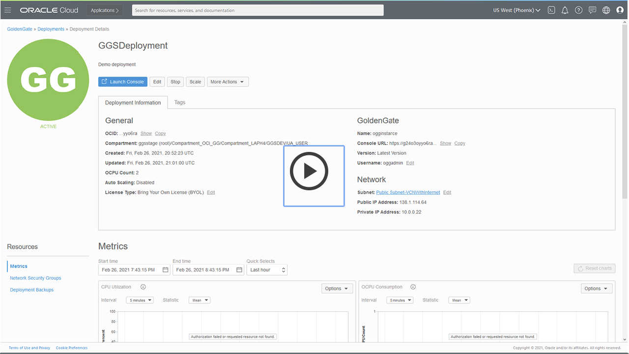The height and width of the screenshot is (354, 629).
Task: Open Cookie Preferences link
Action: click(72, 348)
